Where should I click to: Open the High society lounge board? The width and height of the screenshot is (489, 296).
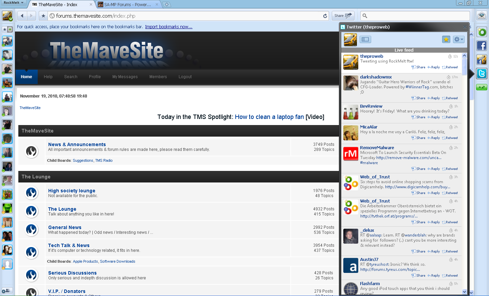tap(72, 191)
